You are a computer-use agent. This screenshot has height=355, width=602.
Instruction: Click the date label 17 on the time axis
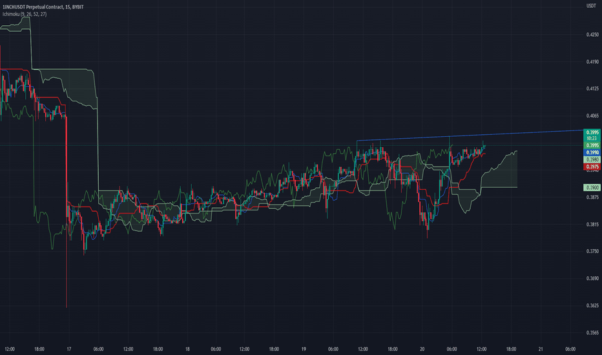click(68, 349)
